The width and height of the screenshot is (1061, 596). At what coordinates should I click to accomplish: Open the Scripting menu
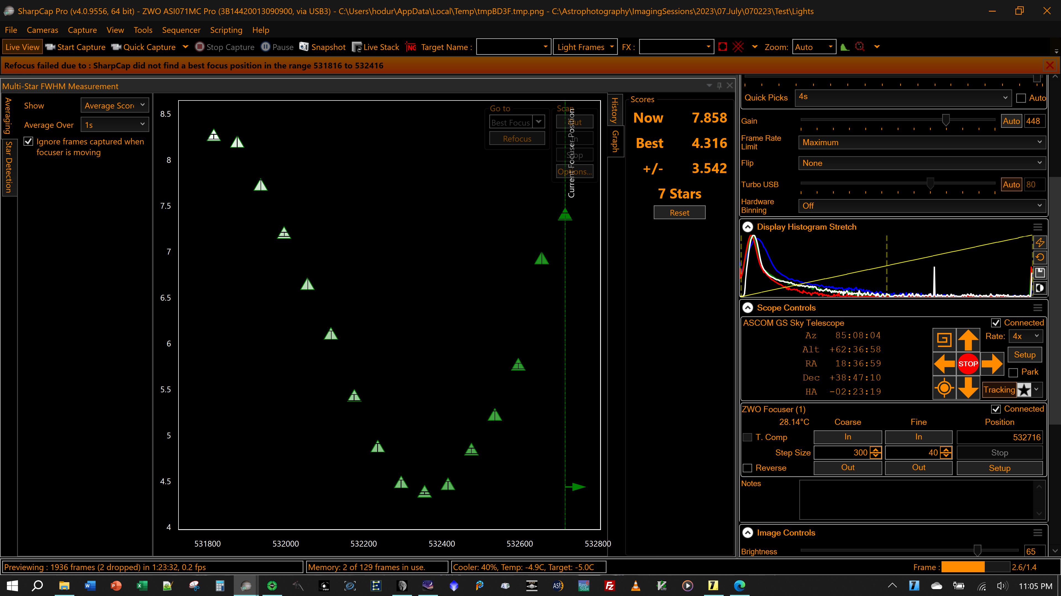point(226,30)
